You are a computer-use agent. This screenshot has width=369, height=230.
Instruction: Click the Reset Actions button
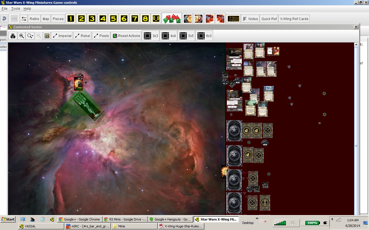pyautogui.click(x=126, y=36)
